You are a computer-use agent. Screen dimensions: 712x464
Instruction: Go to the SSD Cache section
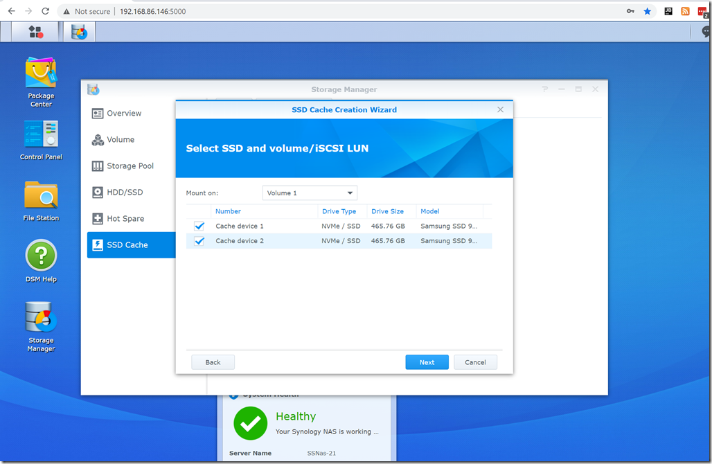pos(131,244)
